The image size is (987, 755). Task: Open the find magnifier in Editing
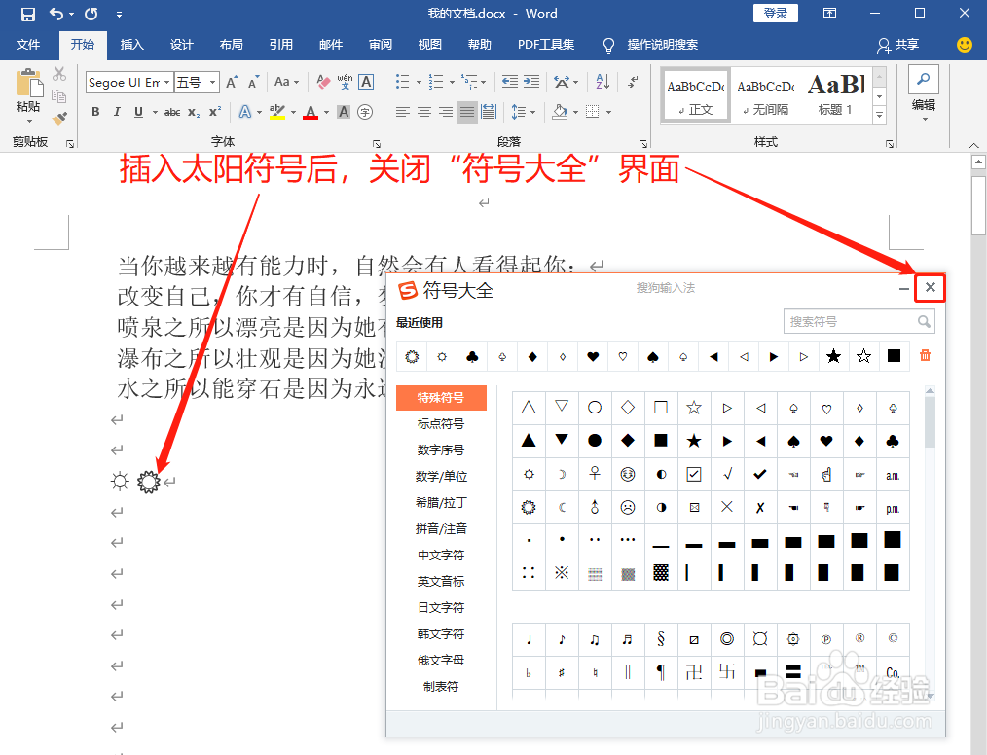[924, 79]
